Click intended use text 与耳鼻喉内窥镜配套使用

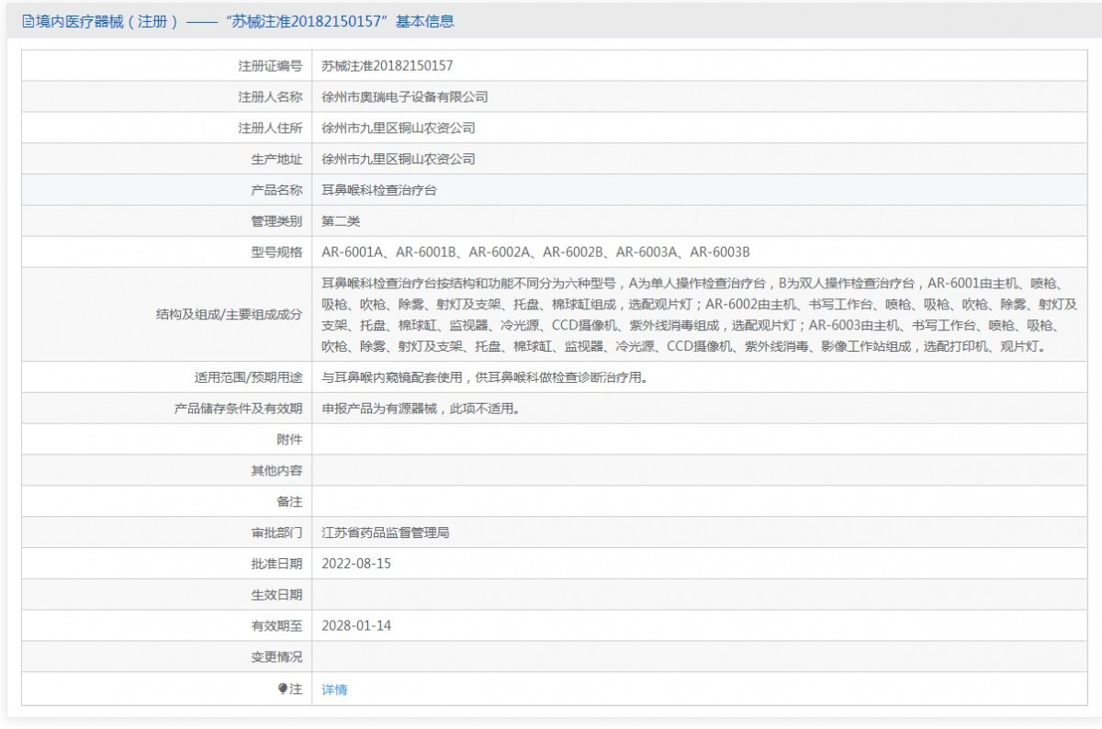[x=484, y=377]
